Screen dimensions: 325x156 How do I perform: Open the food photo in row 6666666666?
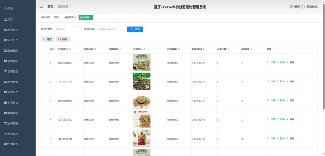(142, 100)
